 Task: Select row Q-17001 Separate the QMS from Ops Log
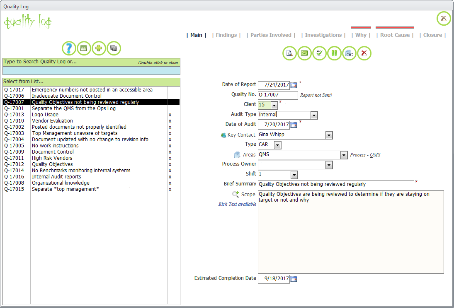pyautogui.click(x=91, y=108)
